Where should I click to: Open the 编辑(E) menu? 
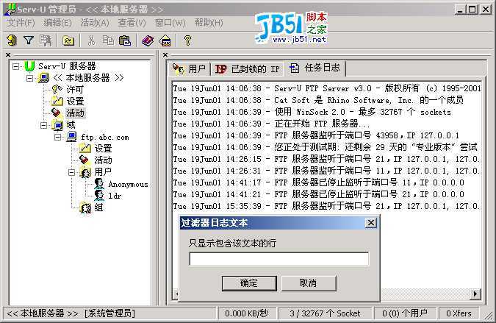(57, 23)
